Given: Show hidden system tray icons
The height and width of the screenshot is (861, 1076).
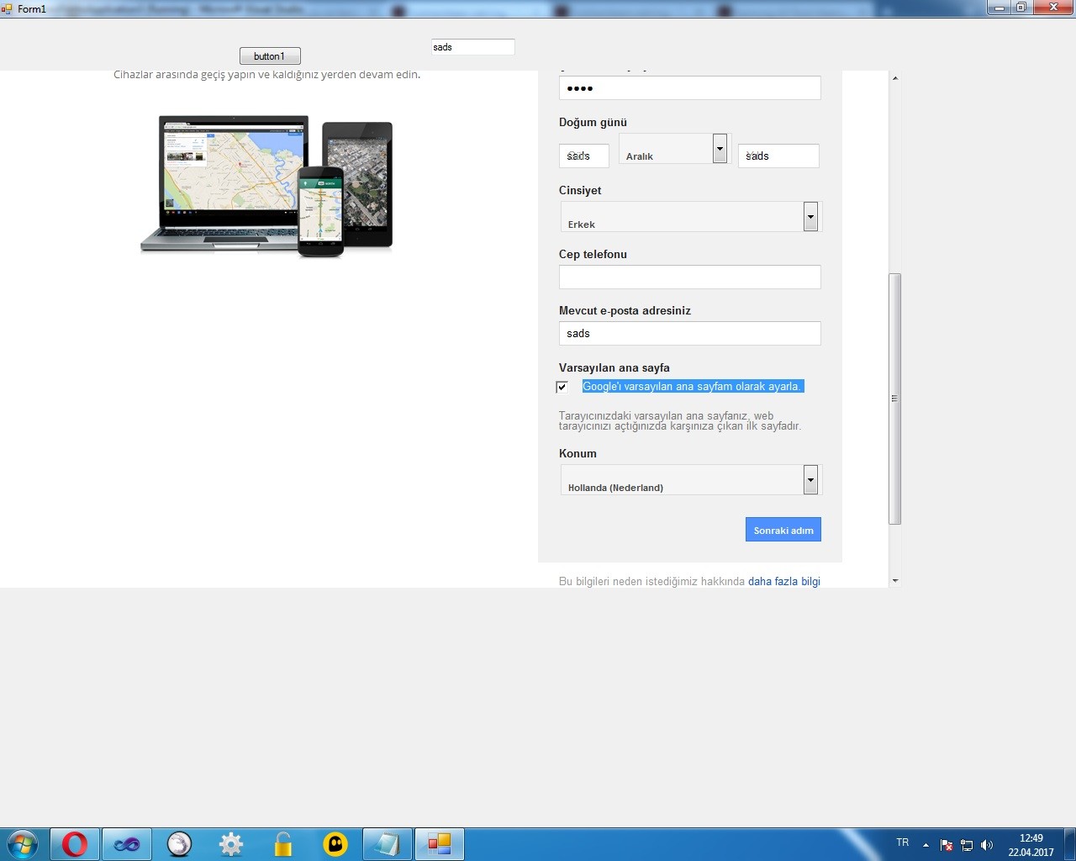Looking at the screenshot, I should pos(926,845).
